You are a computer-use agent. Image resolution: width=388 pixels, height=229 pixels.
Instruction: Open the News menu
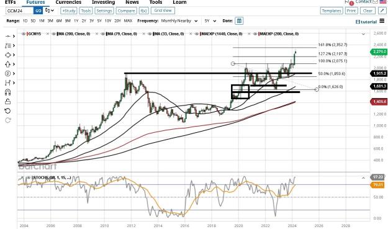[132, 2]
